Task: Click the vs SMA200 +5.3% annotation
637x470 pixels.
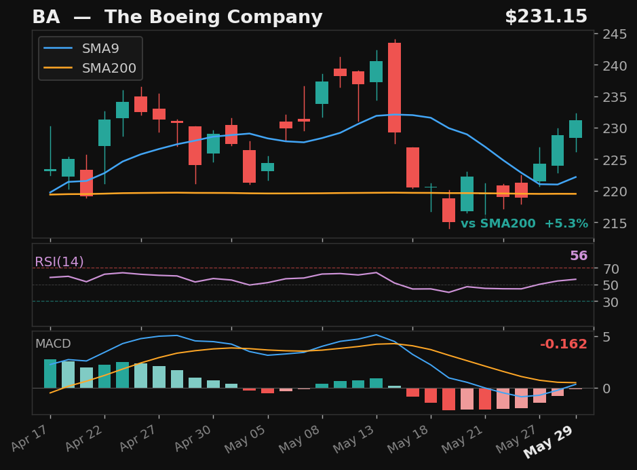Action: tap(524, 223)
